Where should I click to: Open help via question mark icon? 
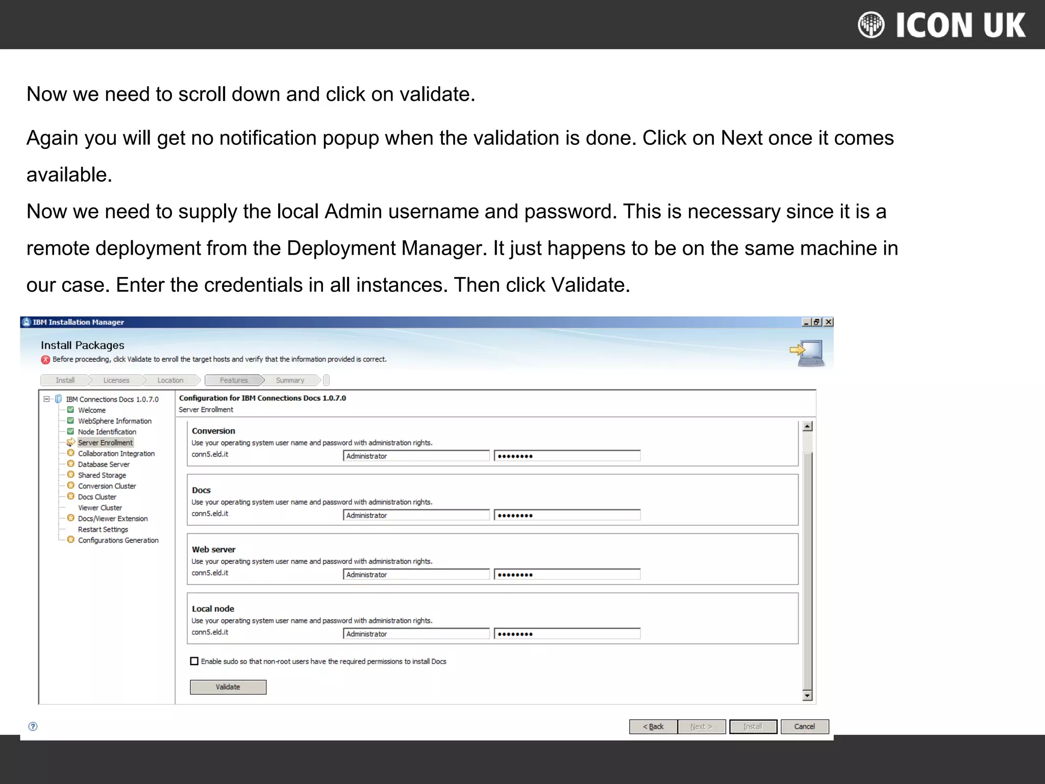[33, 726]
